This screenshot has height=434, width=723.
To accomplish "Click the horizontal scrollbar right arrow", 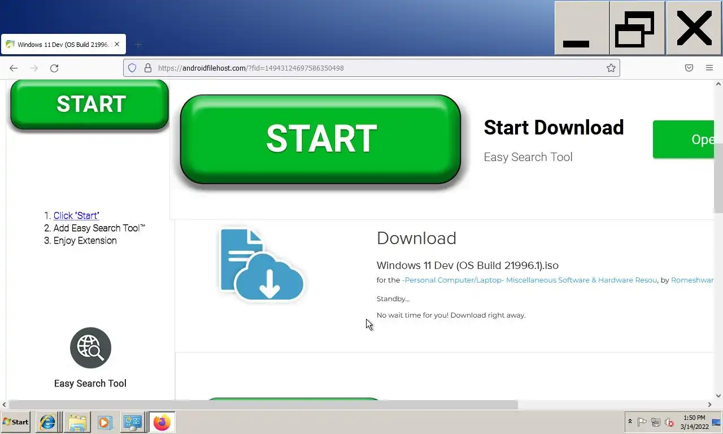I will click(x=709, y=405).
